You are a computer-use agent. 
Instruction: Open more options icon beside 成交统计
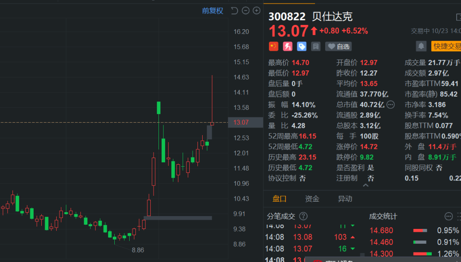(x=449, y=216)
